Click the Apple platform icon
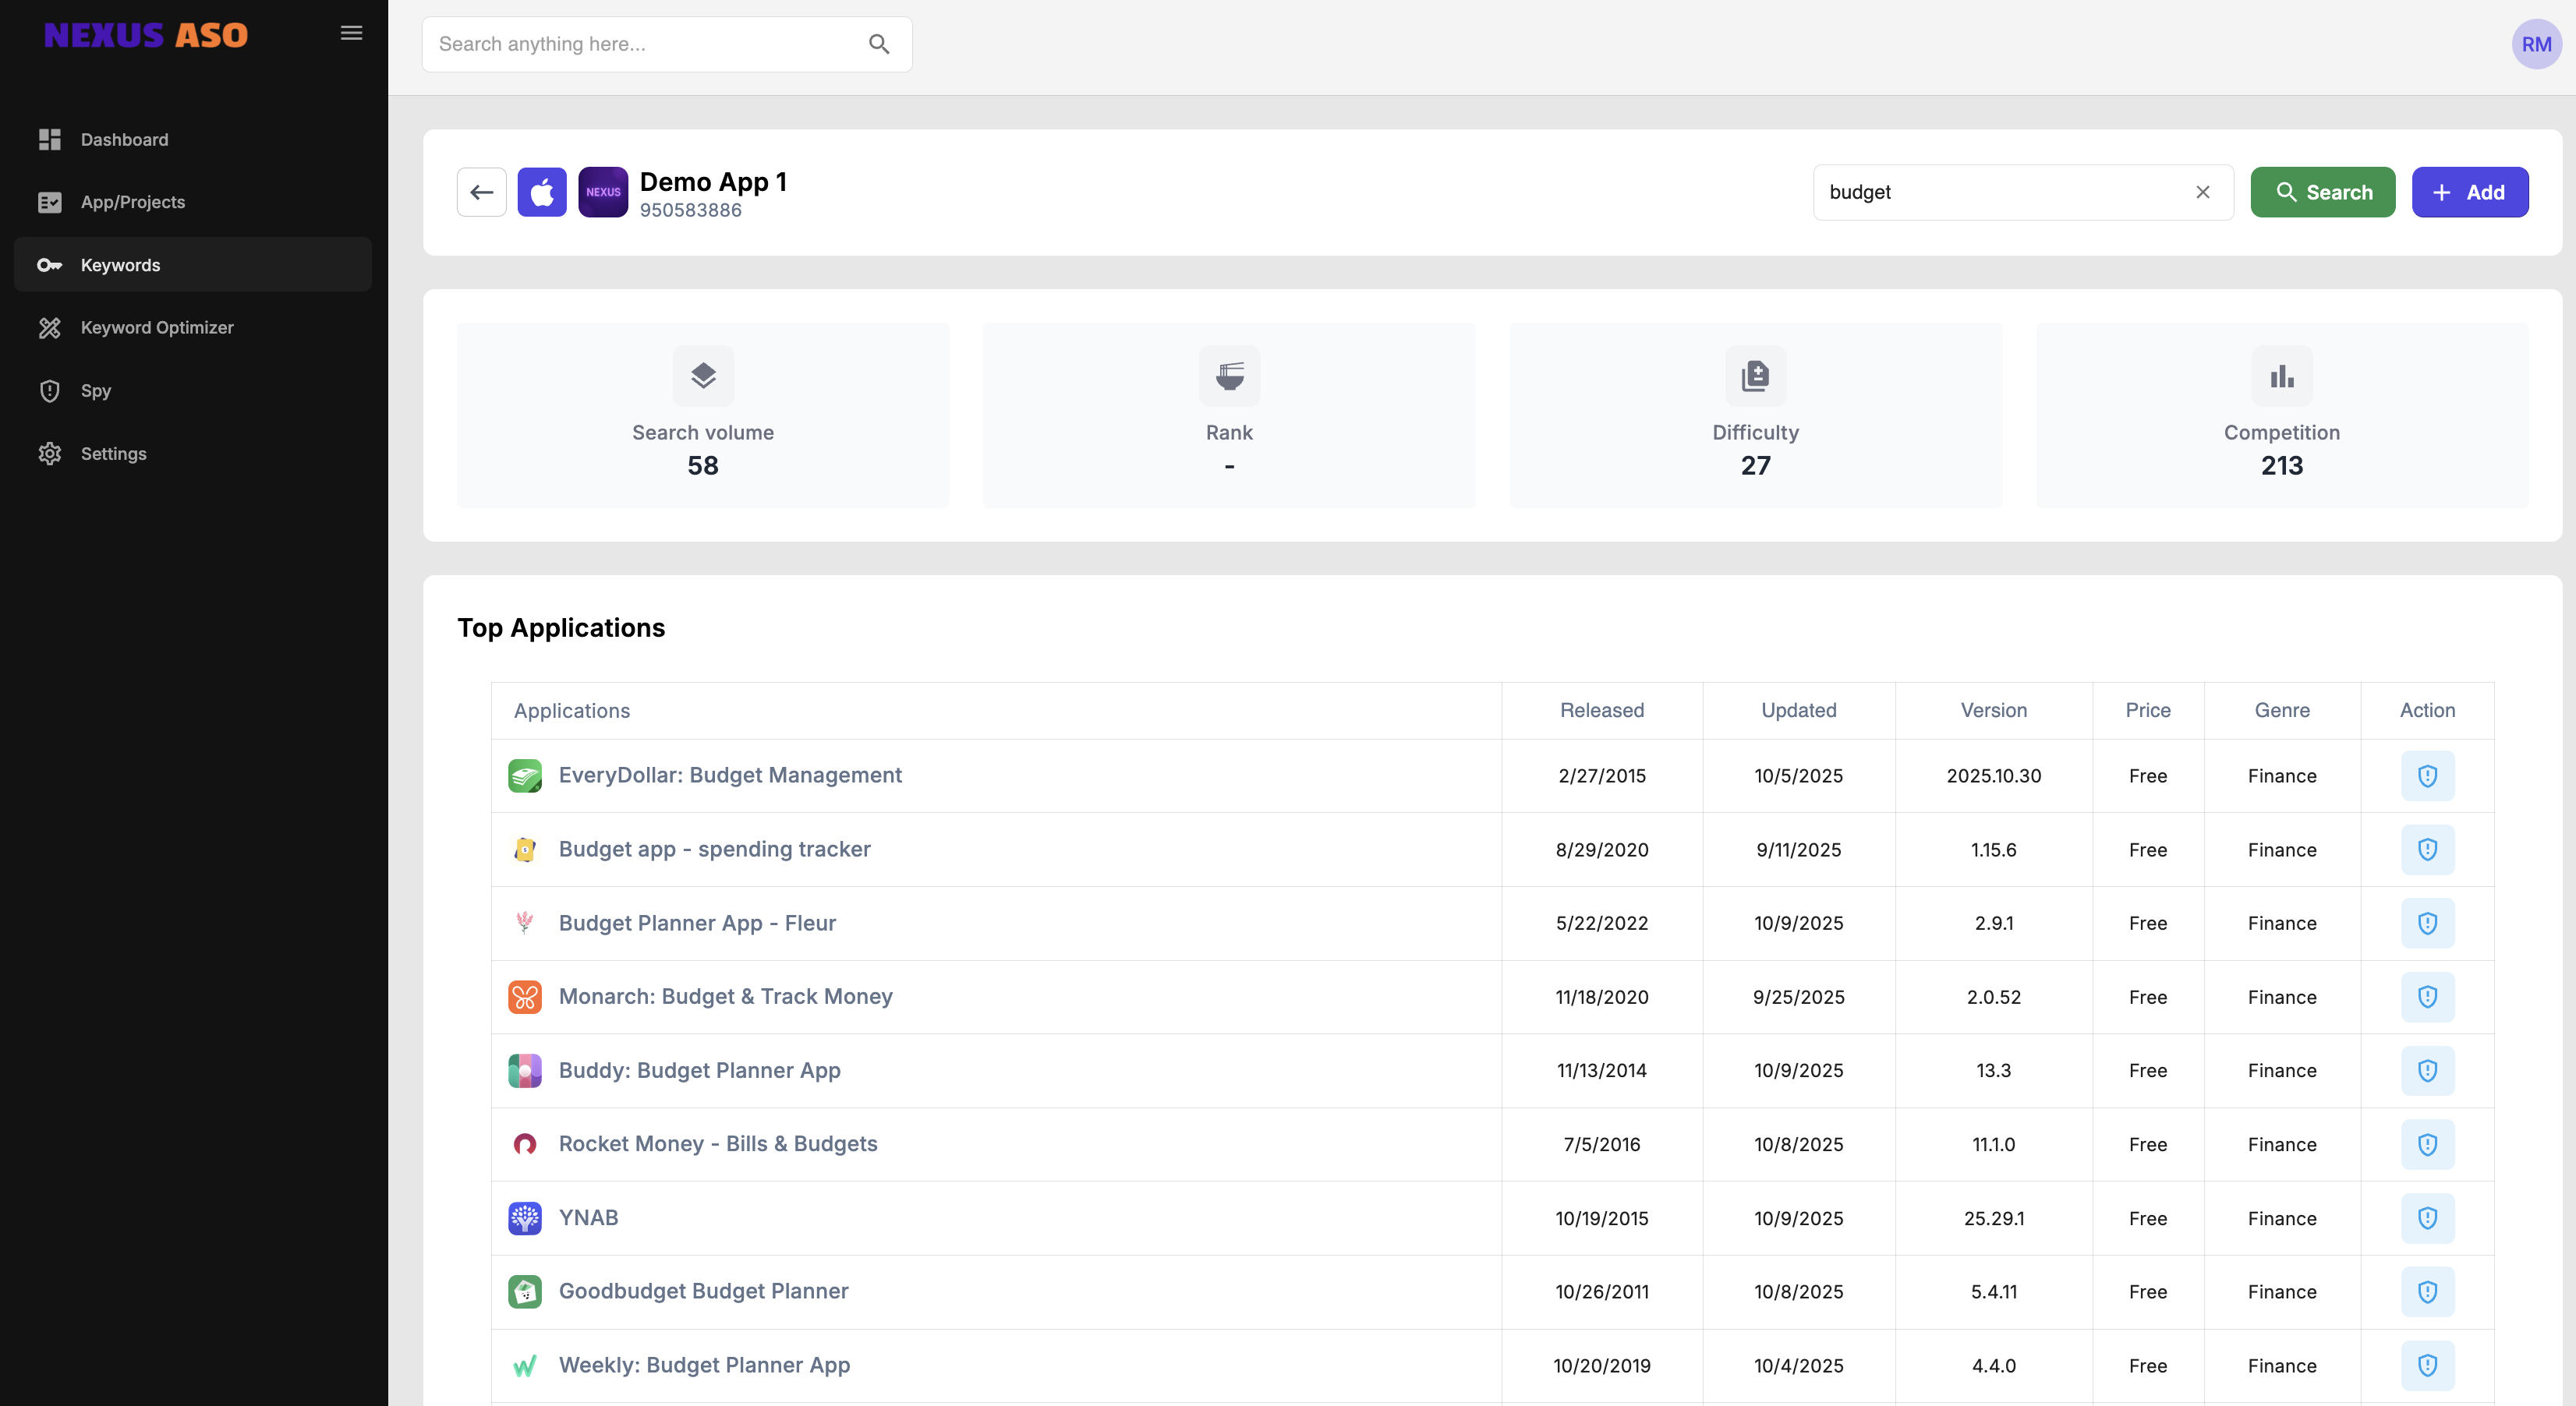 pos(542,192)
